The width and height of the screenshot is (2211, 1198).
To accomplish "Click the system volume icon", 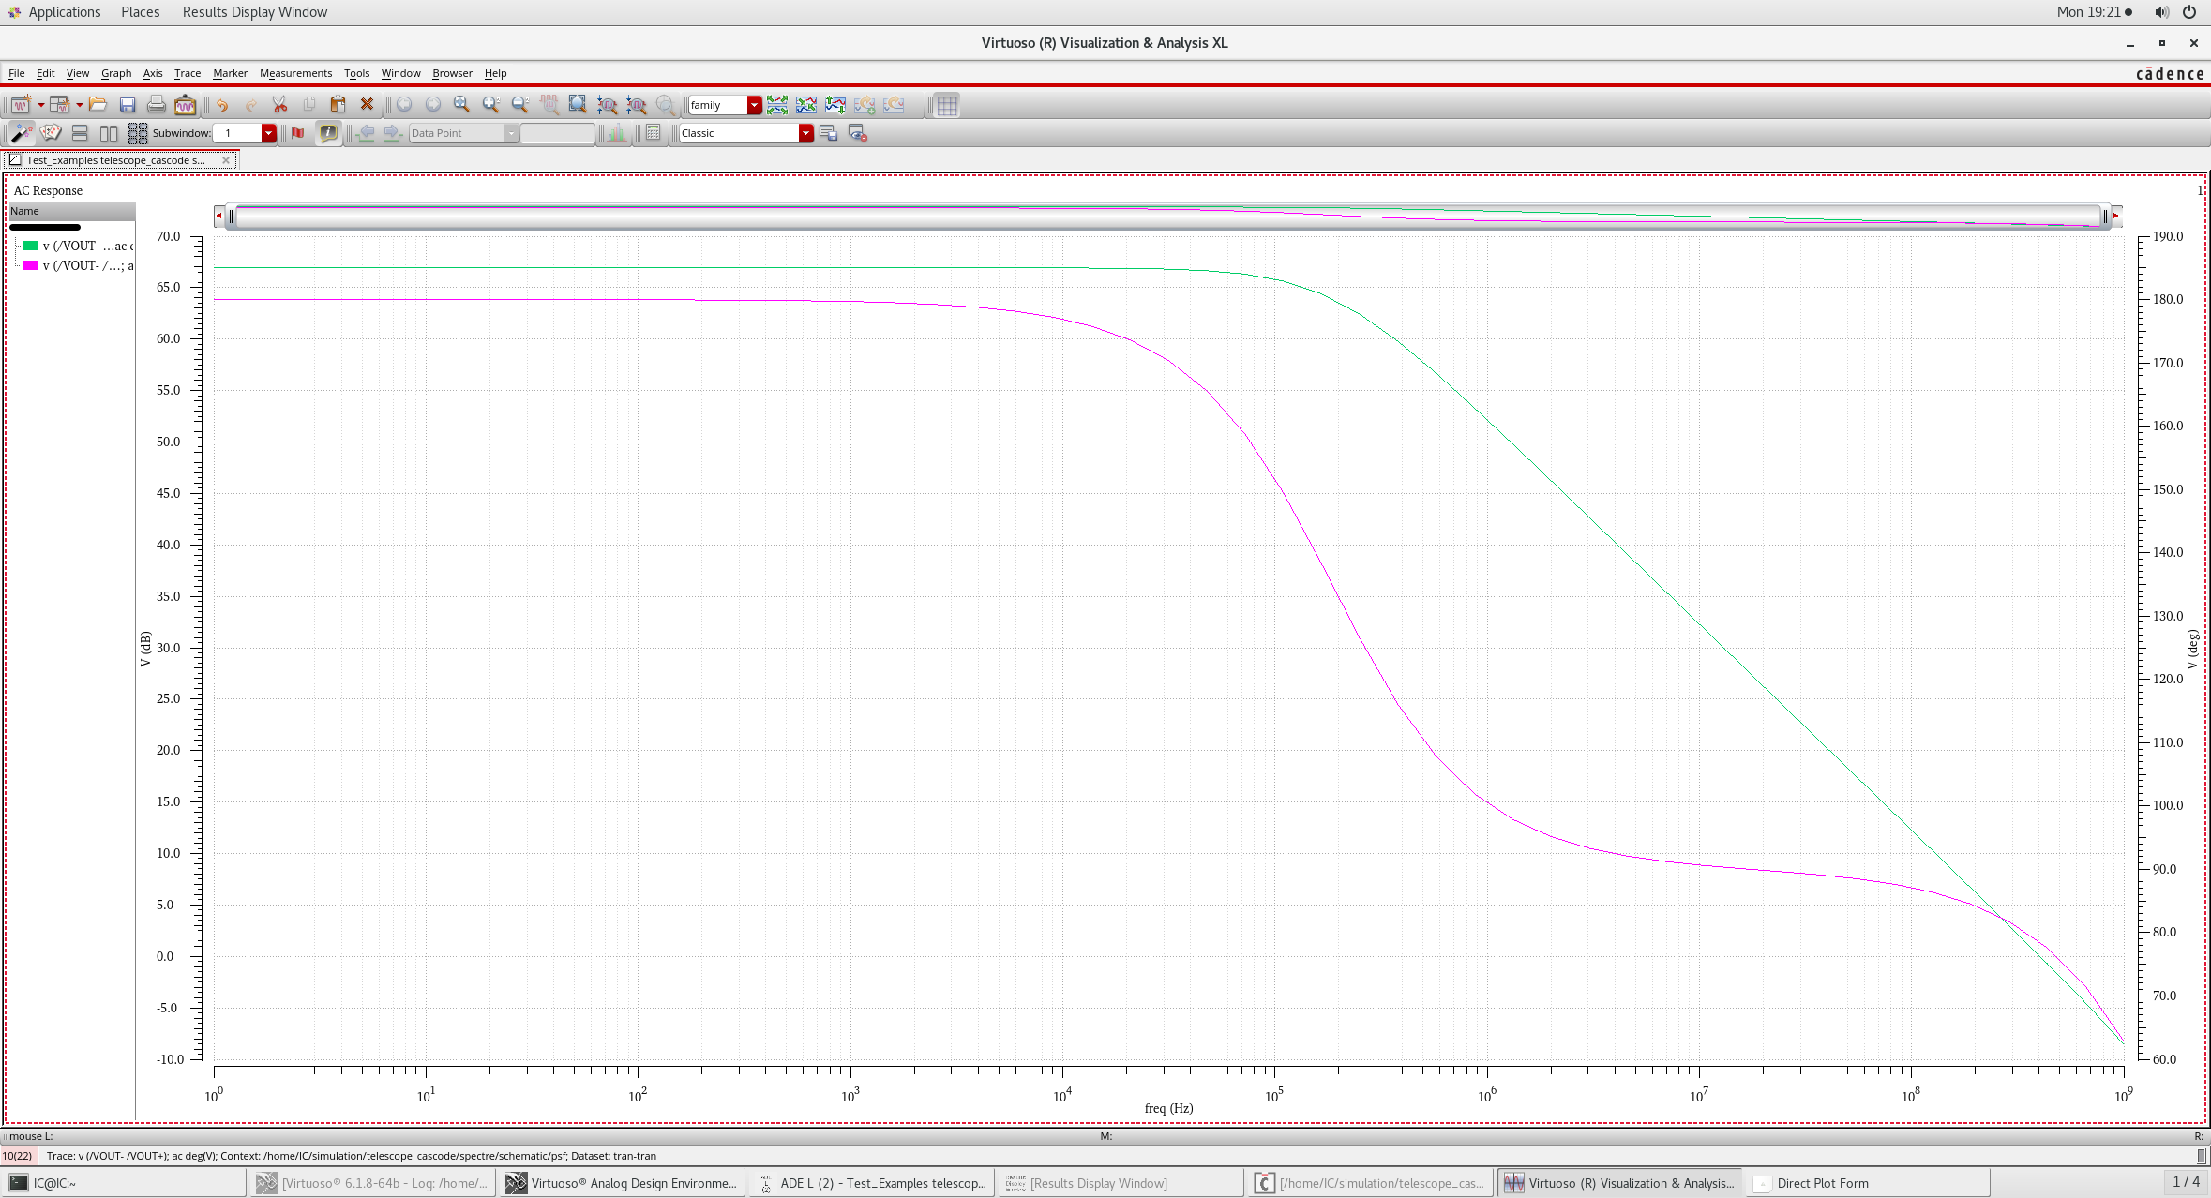I will tap(2161, 12).
